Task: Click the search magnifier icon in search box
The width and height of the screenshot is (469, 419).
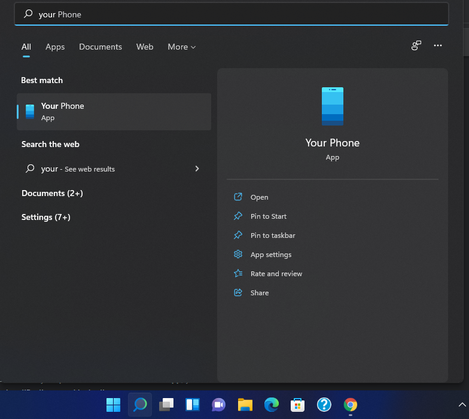Action: (28, 14)
